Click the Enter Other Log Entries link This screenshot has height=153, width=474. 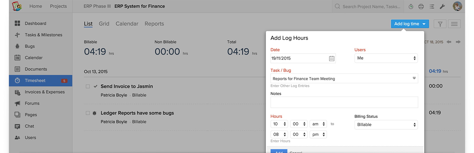pos(290,86)
